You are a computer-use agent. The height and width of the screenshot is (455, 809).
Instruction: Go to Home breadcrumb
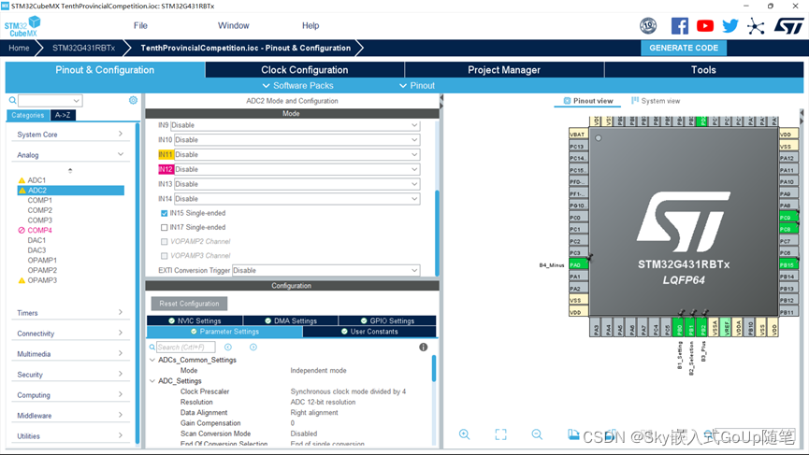[x=19, y=48]
